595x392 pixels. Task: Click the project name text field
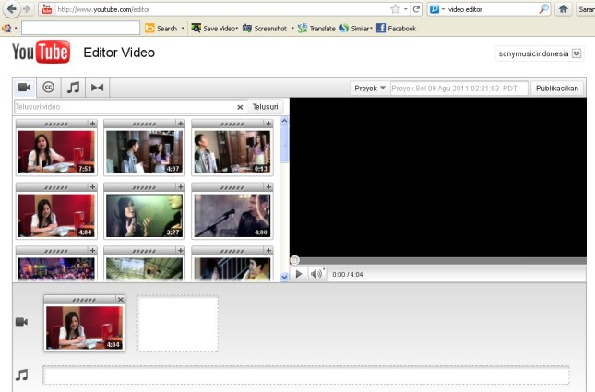tap(458, 89)
